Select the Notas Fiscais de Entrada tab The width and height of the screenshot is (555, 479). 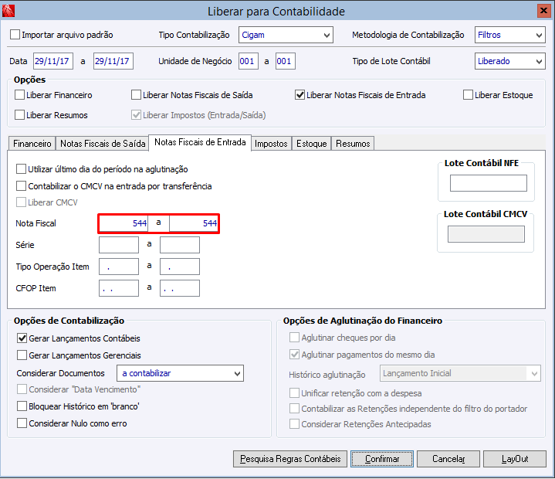coord(200,142)
